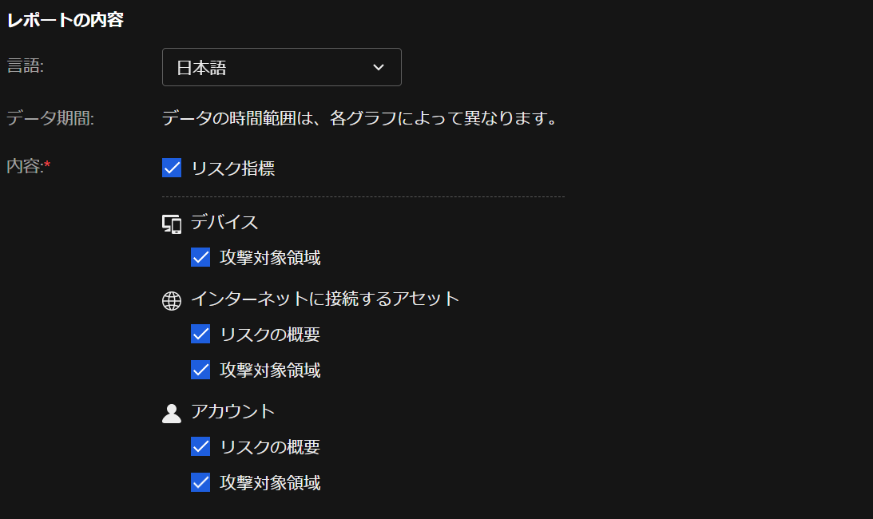
Task: Open the 日本語 language dropdown
Action: tap(281, 68)
